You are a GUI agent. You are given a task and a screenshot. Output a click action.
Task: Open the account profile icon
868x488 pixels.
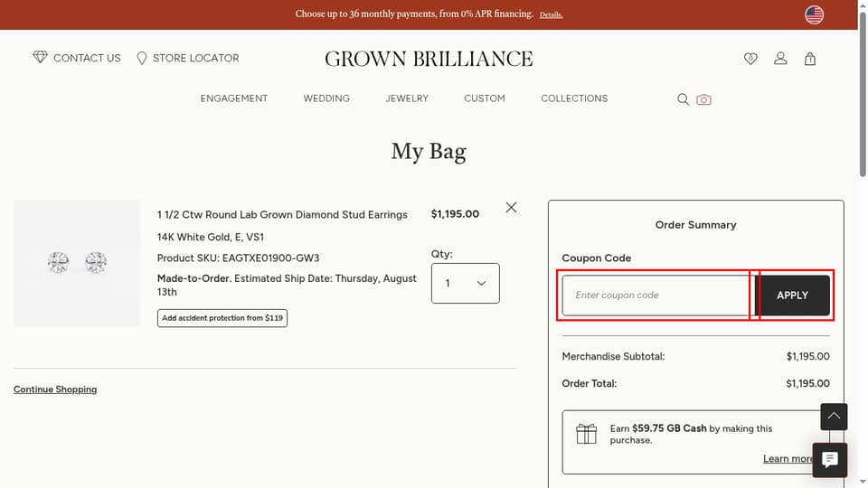pos(780,58)
